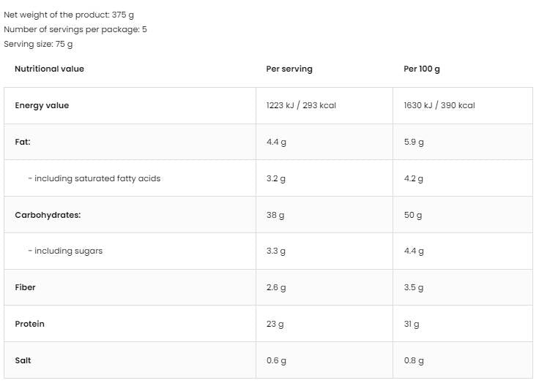Click 'including saturated fatty acids' label
Image resolution: width=539 pixels, height=383 pixels.
[94, 178]
